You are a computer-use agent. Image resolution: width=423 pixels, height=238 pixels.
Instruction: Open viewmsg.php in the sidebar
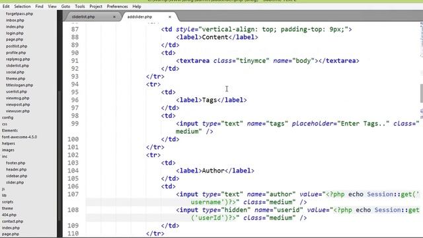(18, 98)
